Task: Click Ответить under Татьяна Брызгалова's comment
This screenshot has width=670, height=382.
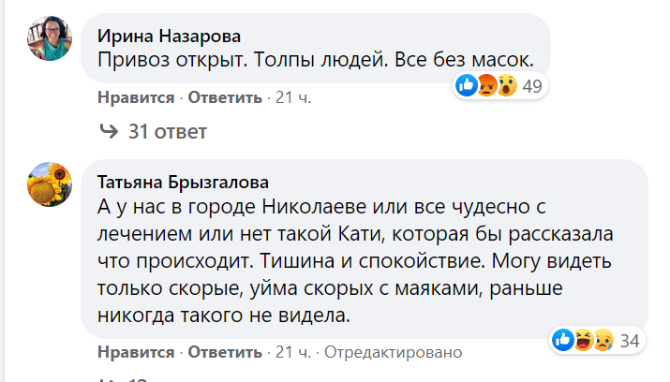Action: [227, 352]
